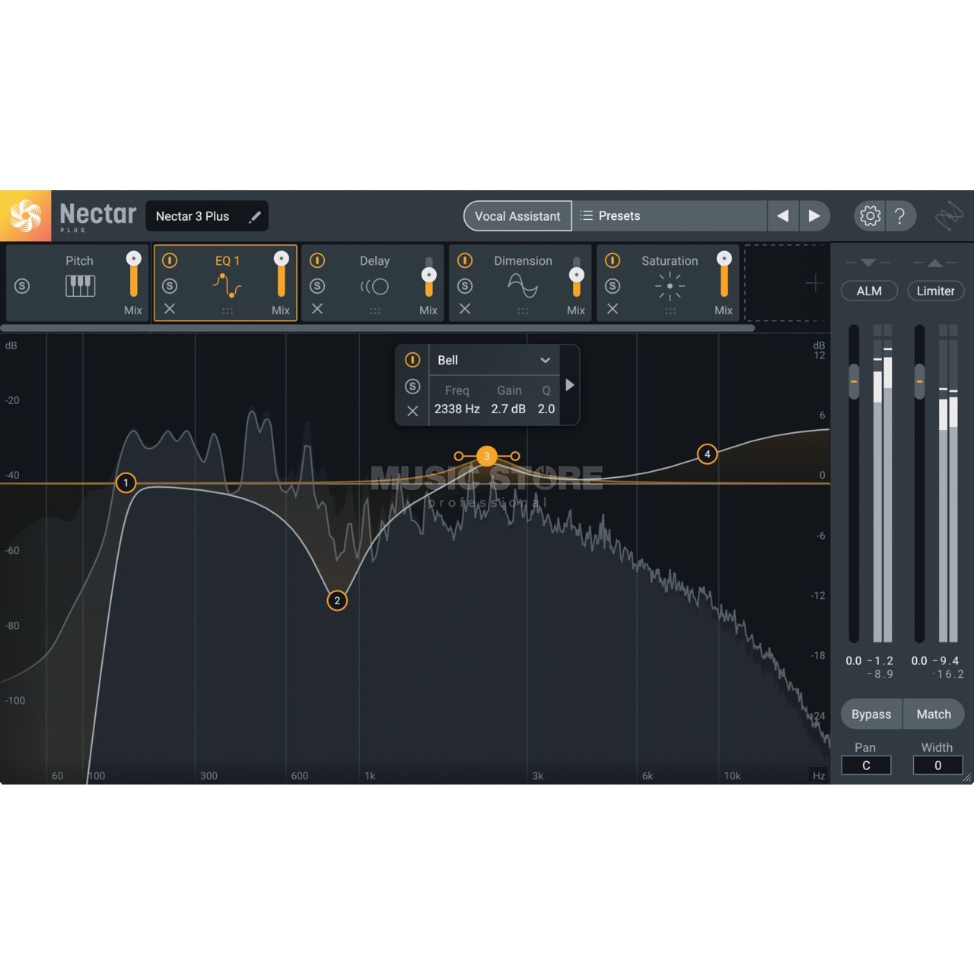Delete the selected EQ band 3
The height and width of the screenshot is (974, 974).
pyautogui.click(x=412, y=412)
